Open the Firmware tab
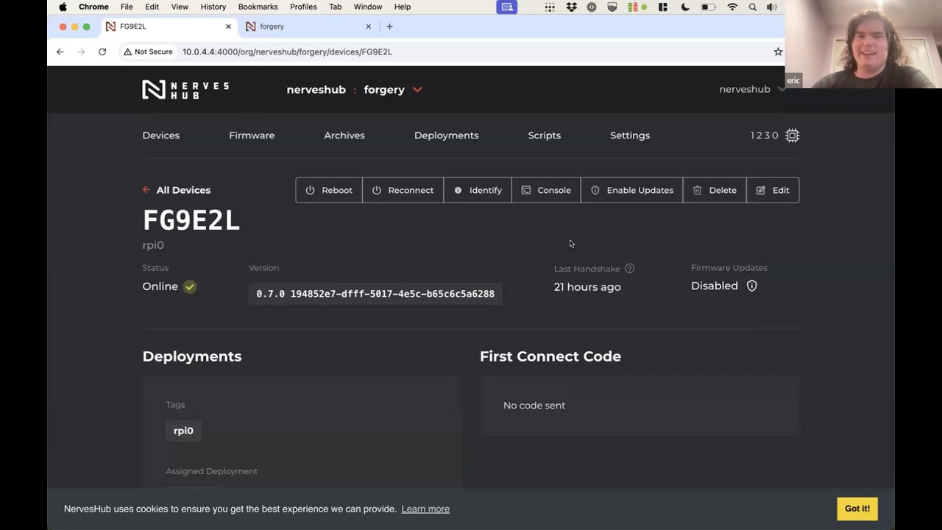 (x=252, y=135)
